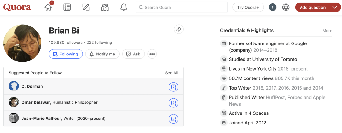
Task: Follow C. Dorman using the follow icon
Action: point(173,87)
